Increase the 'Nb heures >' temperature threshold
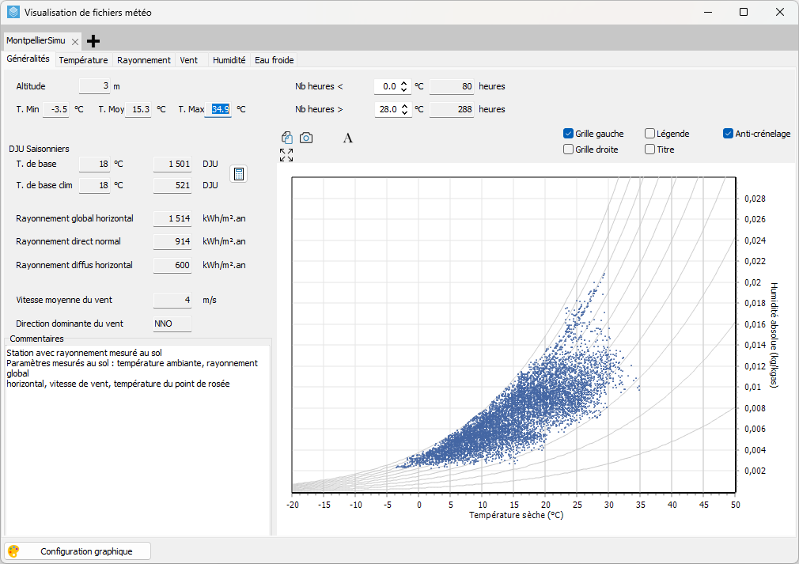Viewport: 799px width, 564px height. point(404,106)
